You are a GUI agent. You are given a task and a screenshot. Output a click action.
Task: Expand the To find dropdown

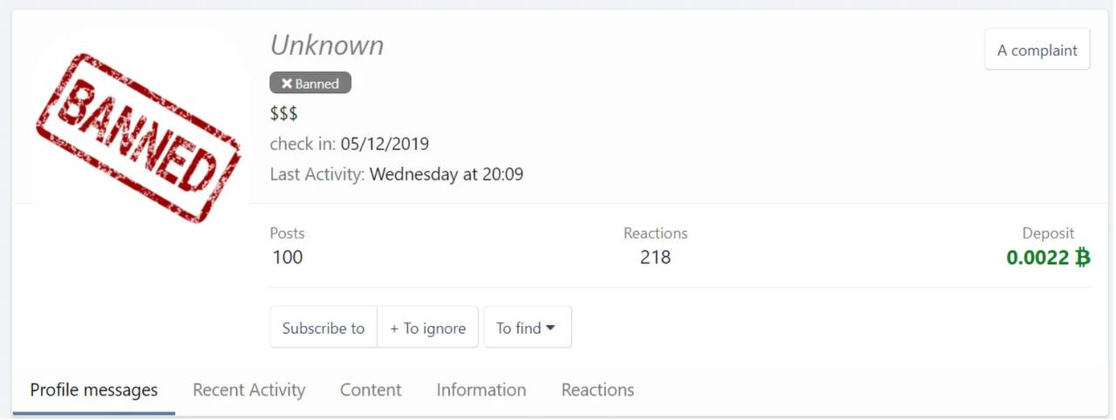tap(527, 329)
